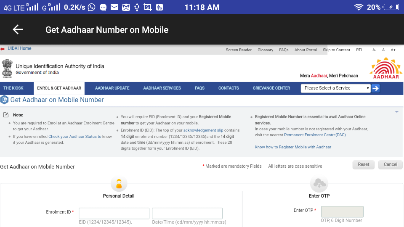This screenshot has width=404, height=227.
Task: Click the Government of India emblem
Action: (7, 69)
